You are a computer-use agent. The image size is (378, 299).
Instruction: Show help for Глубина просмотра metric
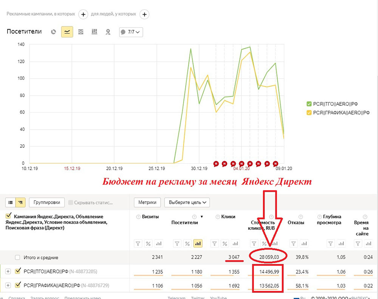pos(319,217)
